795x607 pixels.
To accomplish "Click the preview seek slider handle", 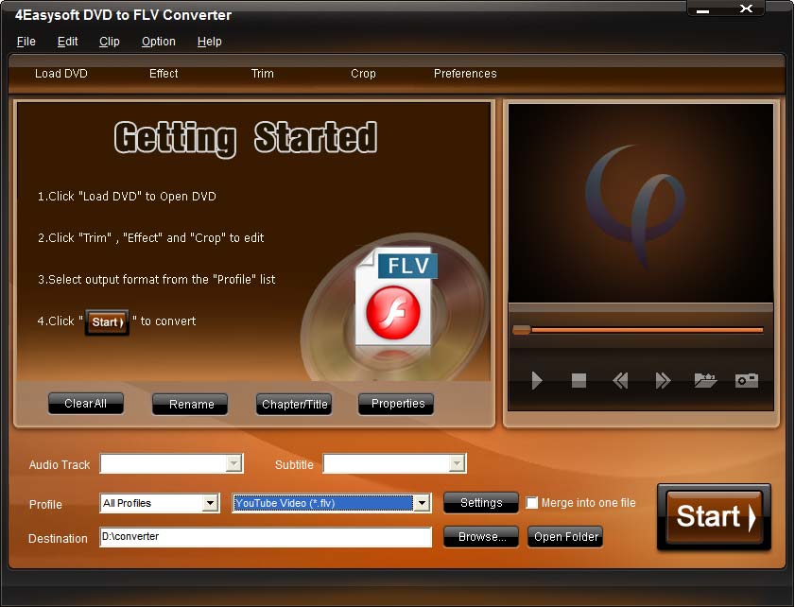I will click(522, 330).
